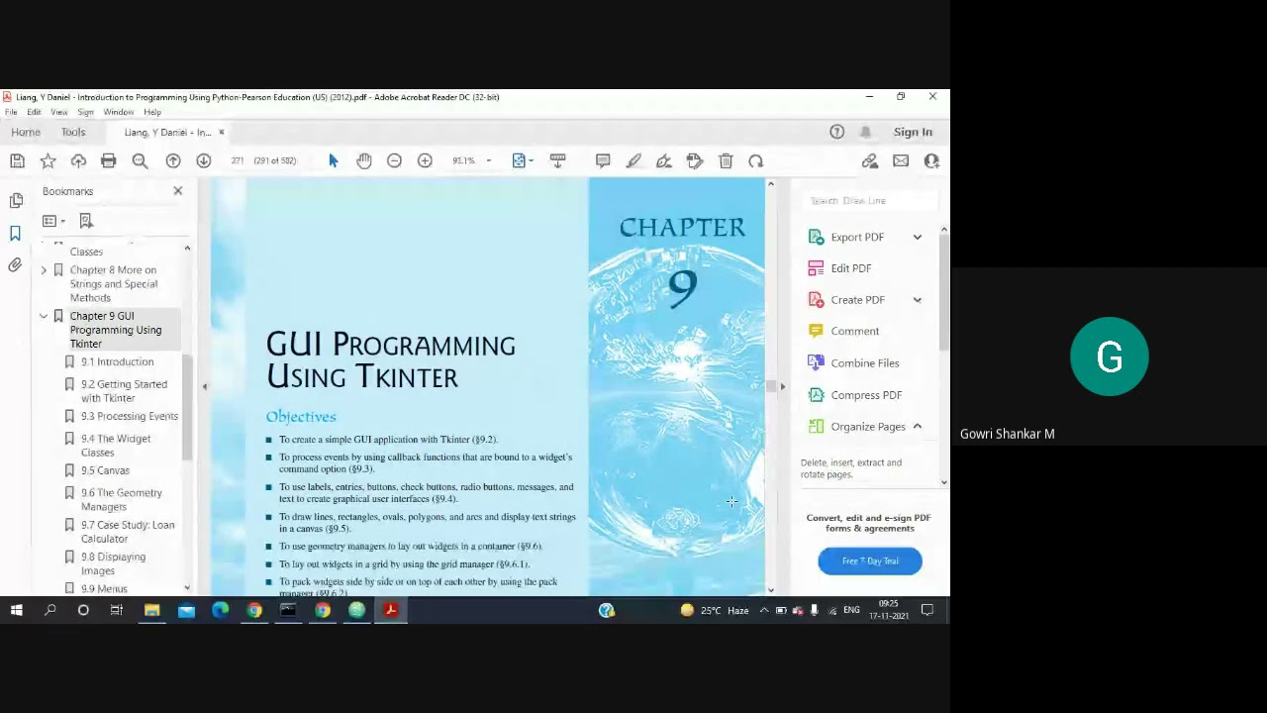The width and height of the screenshot is (1267, 713).
Task: Open the Windows Start menu
Action: (17, 610)
